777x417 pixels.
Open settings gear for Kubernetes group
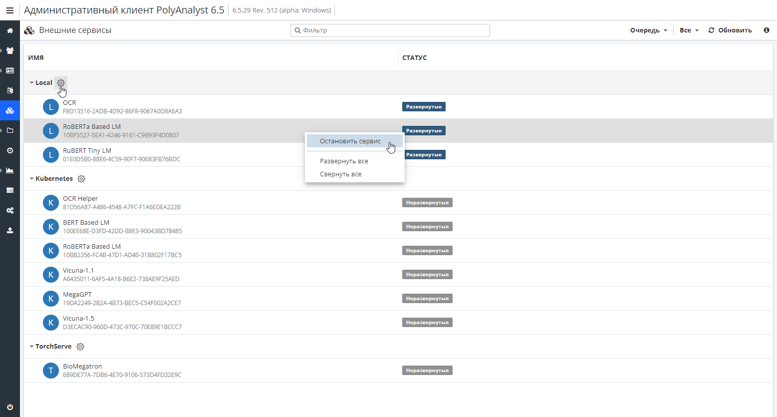[x=81, y=179]
